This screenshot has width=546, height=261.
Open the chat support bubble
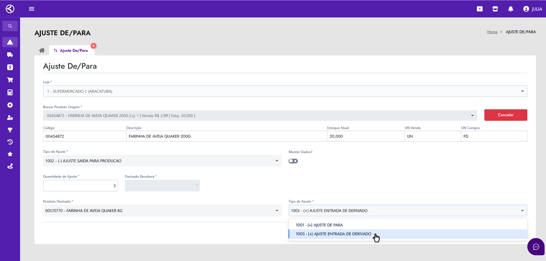click(x=536, y=247)
